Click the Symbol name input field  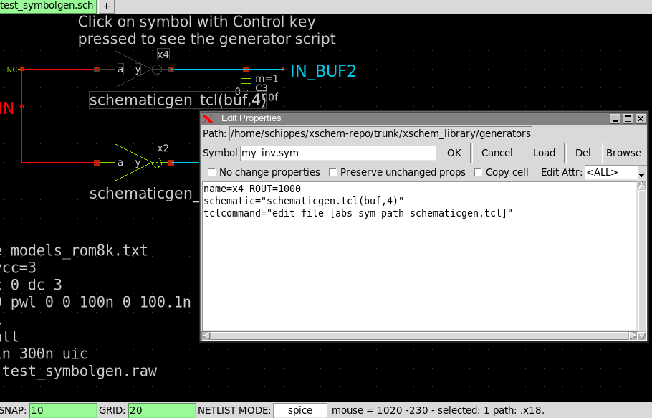[x=337, y=153]
